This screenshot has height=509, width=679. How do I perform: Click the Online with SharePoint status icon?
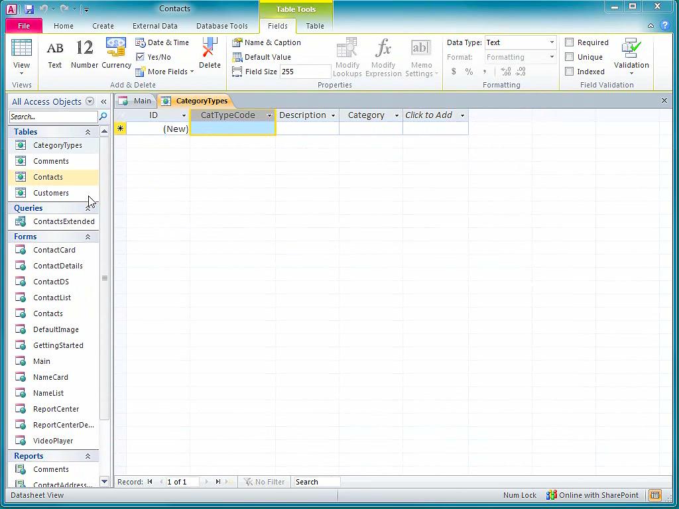click(551, 495)
